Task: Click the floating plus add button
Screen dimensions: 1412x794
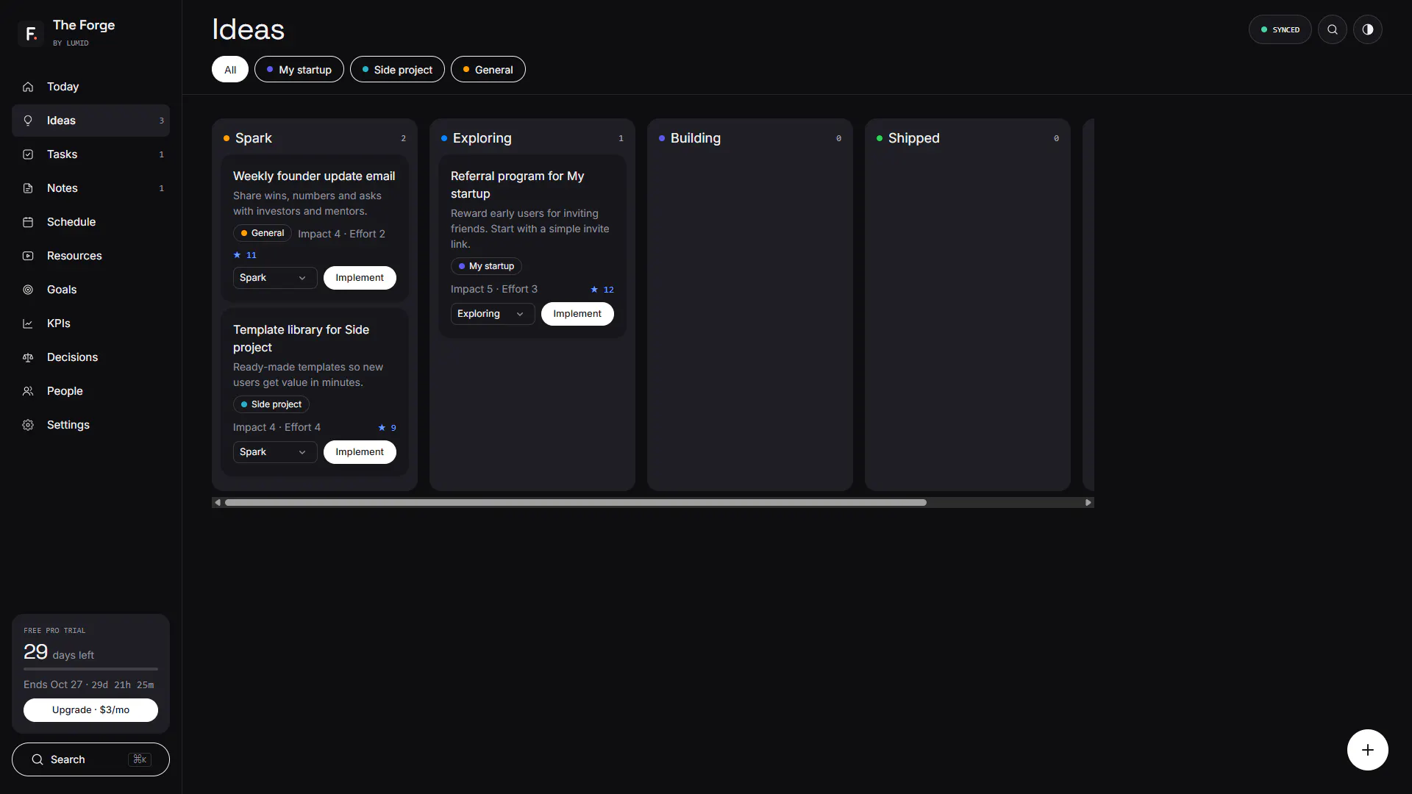Action: [x=1367, y=750]
